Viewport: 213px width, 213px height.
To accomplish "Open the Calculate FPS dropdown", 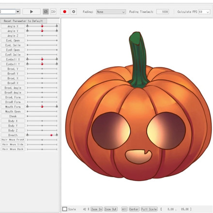I will [204, 12].
